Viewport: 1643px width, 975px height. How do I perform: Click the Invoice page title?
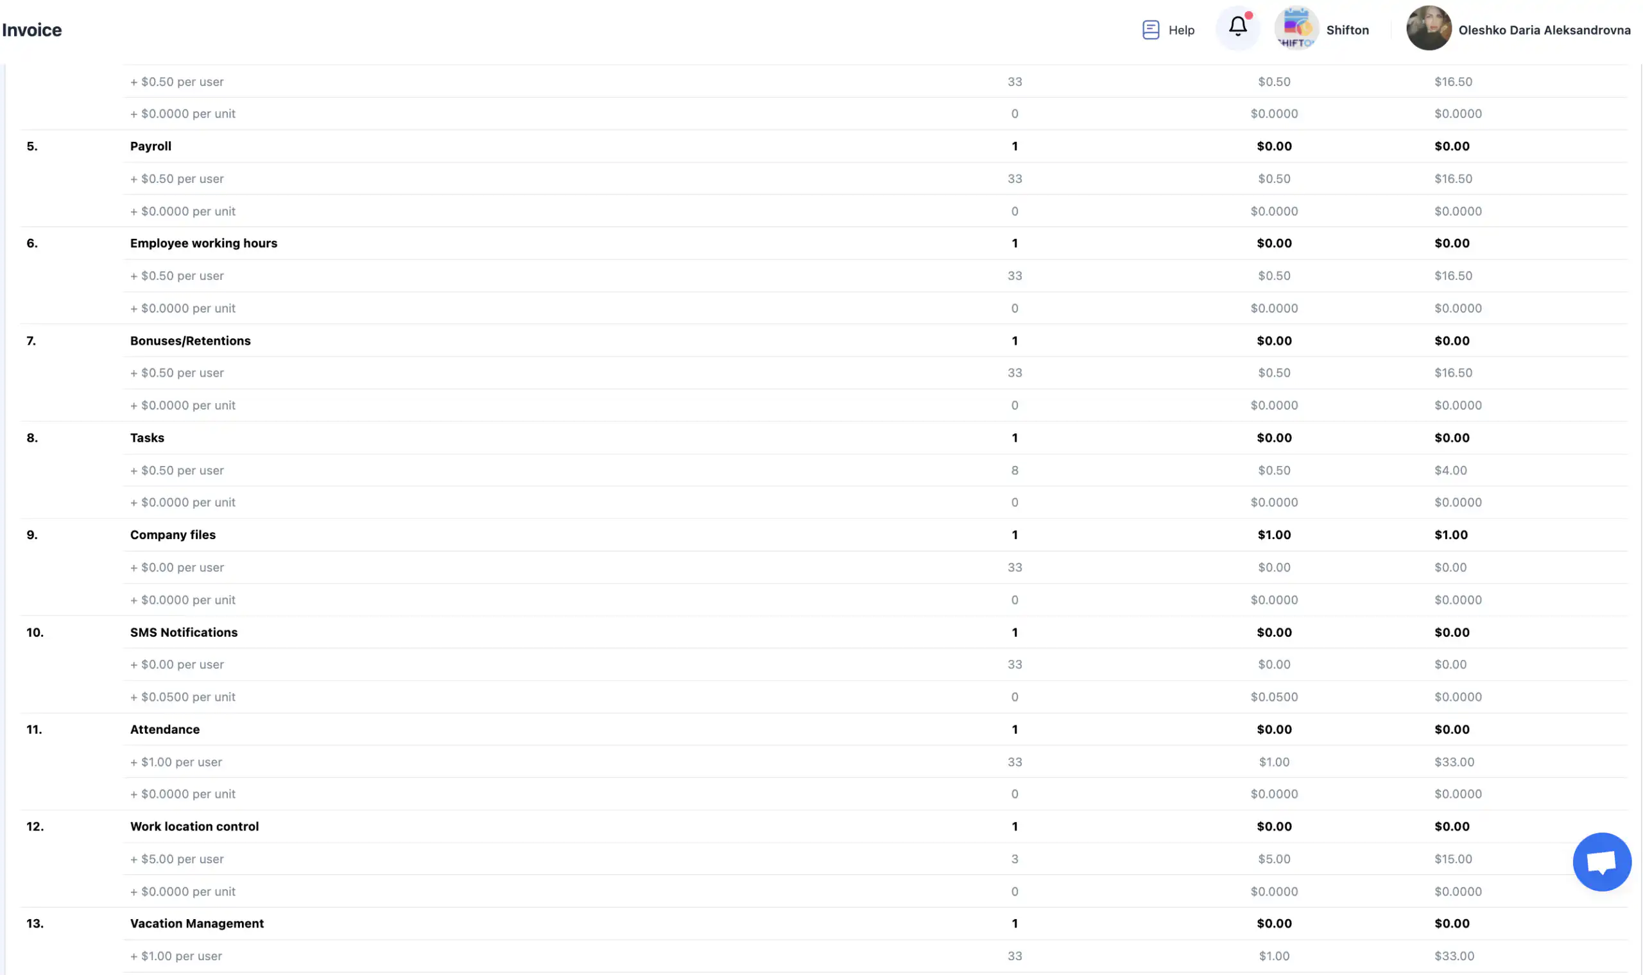(x=31, y=30)
